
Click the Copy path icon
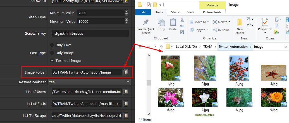click(182, 26)
